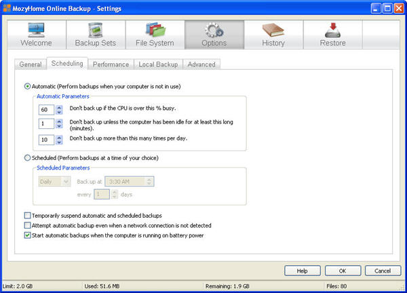The height and width of the screenshot is (293, 407).
Task: Minimize the MozyHome Settings window
Action: pyautogui.click(x=376, y=8)
